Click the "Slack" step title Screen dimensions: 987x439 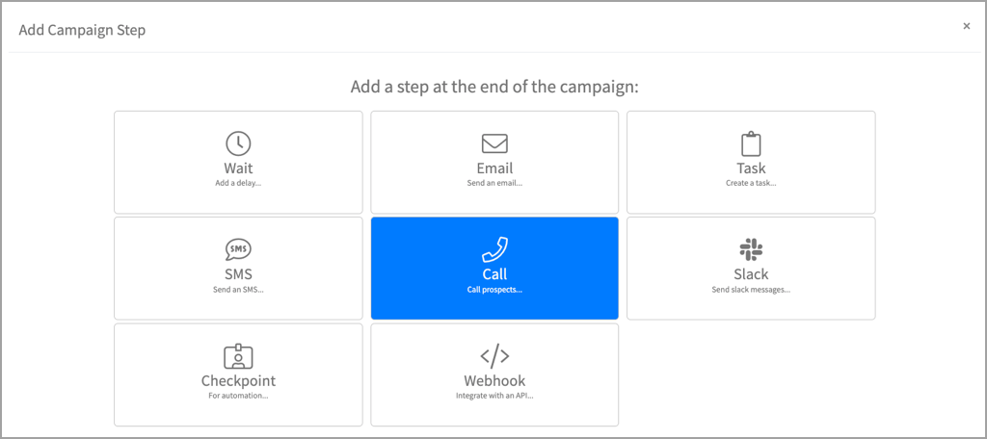click(751, 274)
